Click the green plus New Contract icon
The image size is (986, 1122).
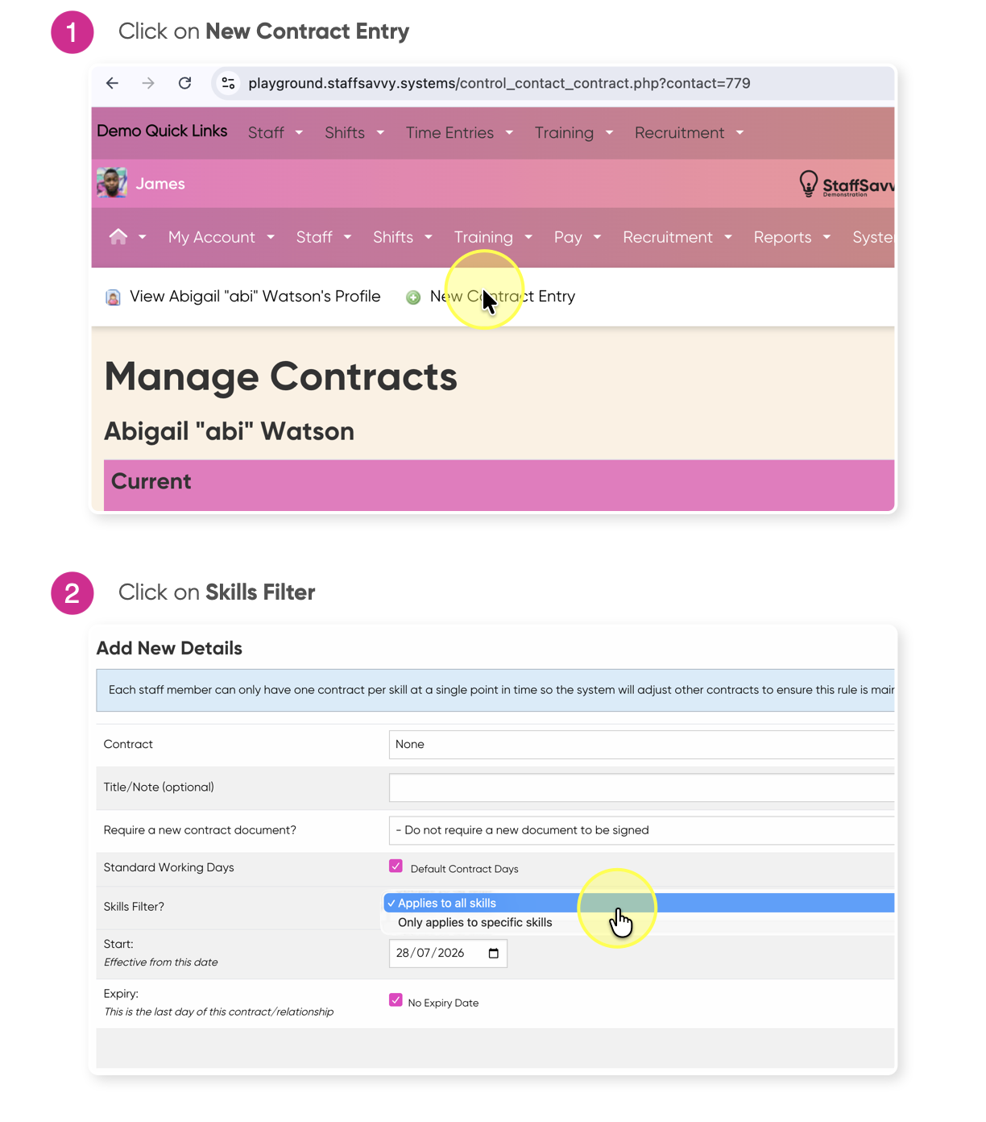[413, 297]
